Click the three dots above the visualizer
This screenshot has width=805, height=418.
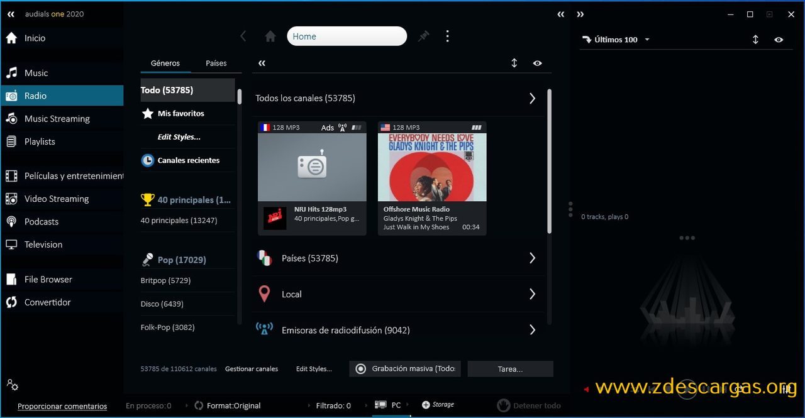tap(687, 238)
